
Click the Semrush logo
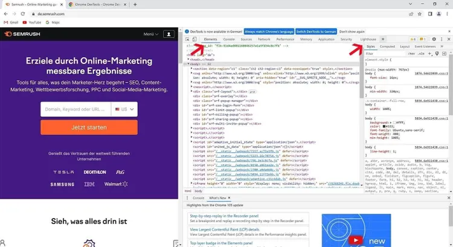point(22,34)
